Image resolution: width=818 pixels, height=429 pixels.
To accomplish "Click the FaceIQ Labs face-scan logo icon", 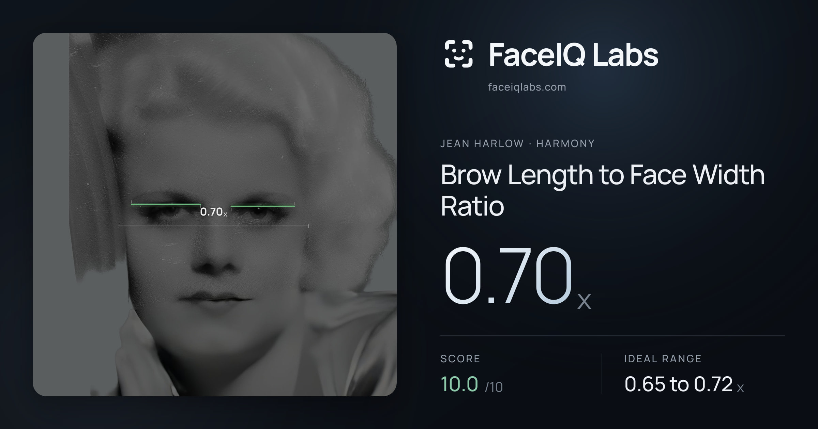I will point(459,54).
